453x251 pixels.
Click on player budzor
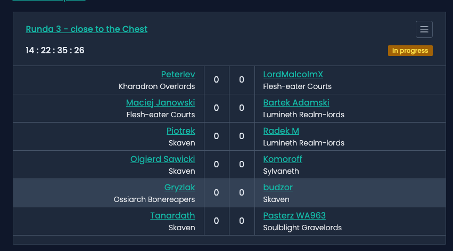point(278,187)
